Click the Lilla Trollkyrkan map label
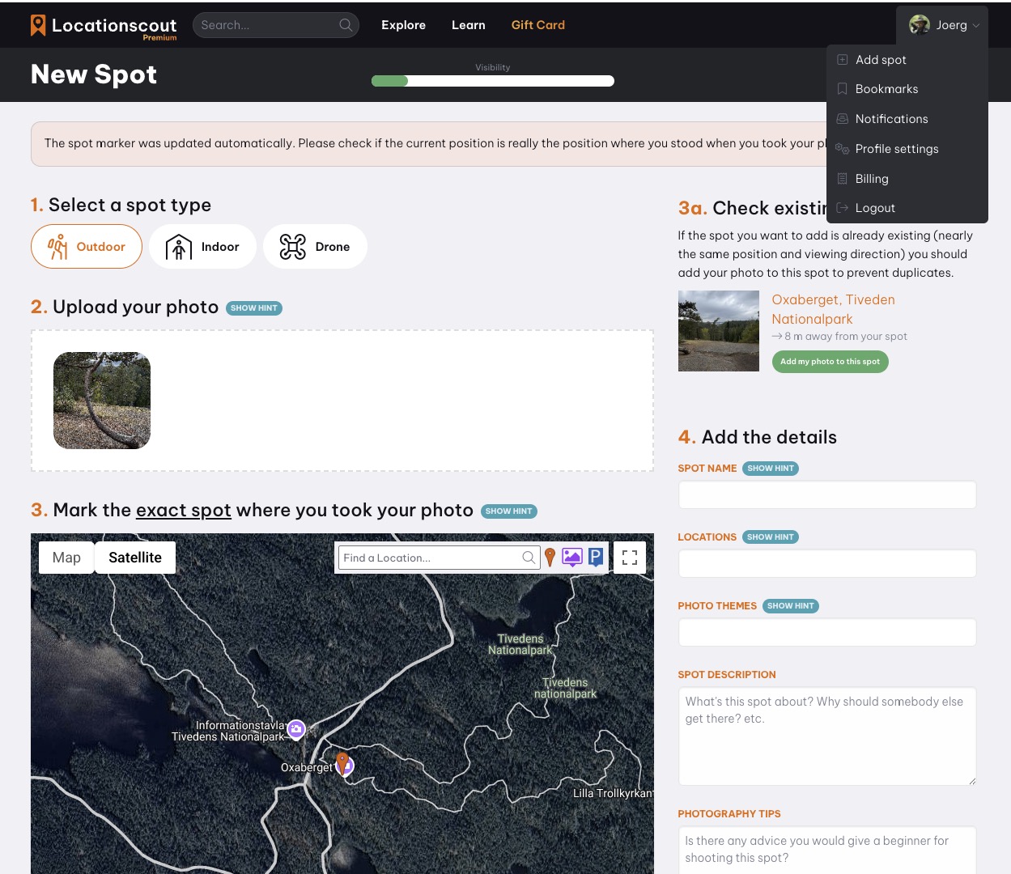Screen dimensions: 1011x874 (613, 793)
